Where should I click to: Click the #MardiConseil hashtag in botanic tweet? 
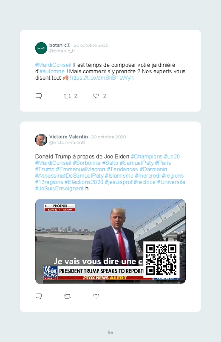[x=53, y=65]
